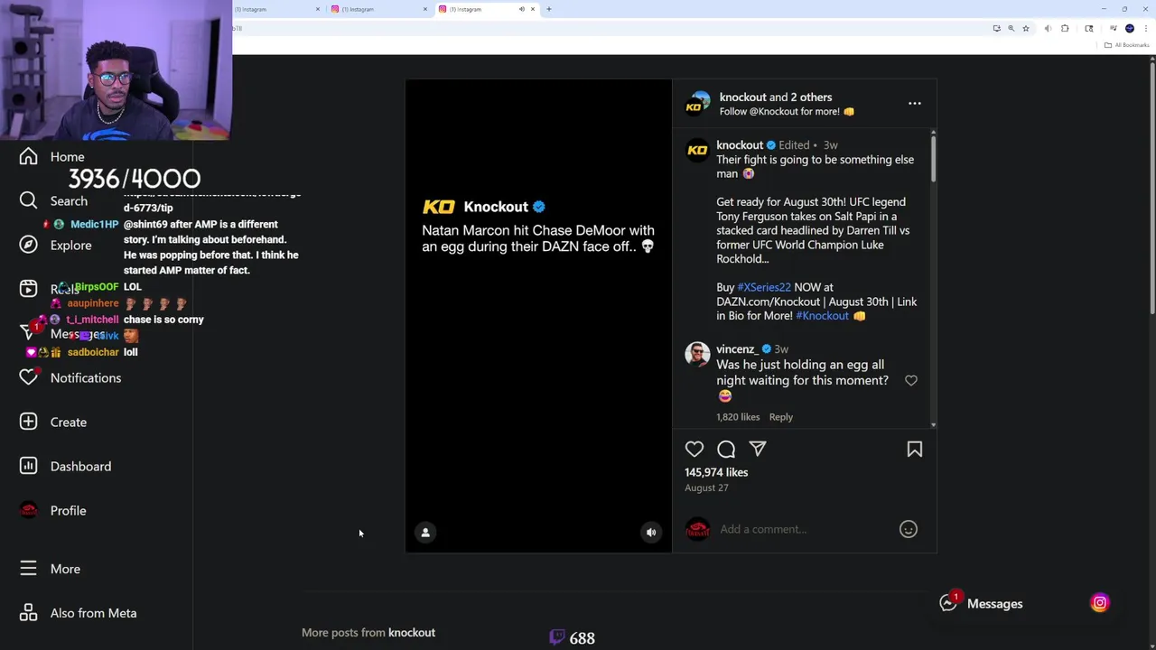Open Profile avatar in sidebar
This screenshot has height=650, width=1156.
click(x=28, y=510)
